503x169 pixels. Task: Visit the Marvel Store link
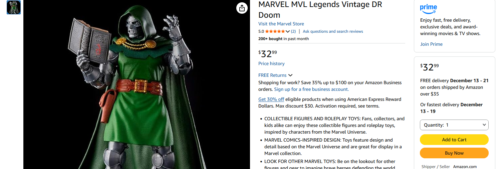point(281,24)
